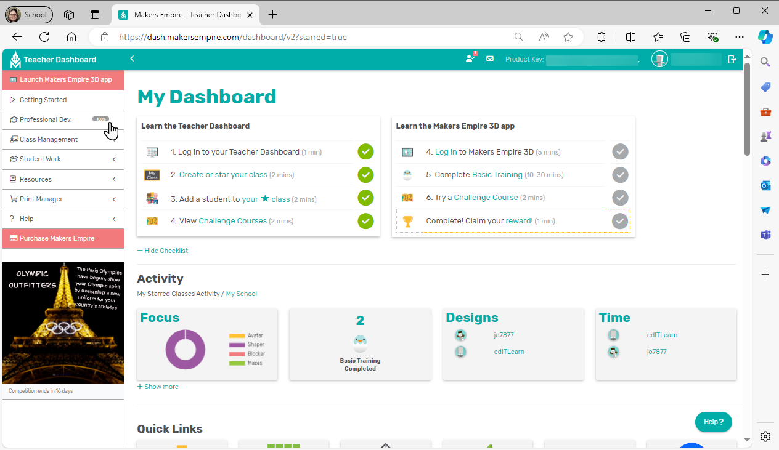Toggle the grey checkmark for Try a Challenge Course
Screen dimensions: 779x450
(620, 198)
